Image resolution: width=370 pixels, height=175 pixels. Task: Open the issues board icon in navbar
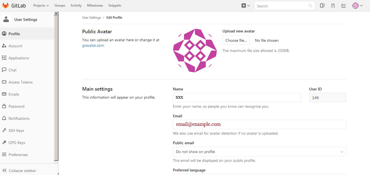(x=322, y=5)
